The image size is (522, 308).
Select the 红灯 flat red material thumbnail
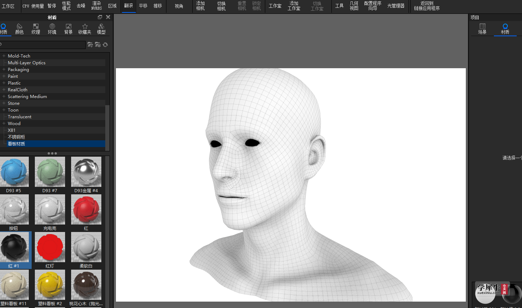click(x=50, y=247)
